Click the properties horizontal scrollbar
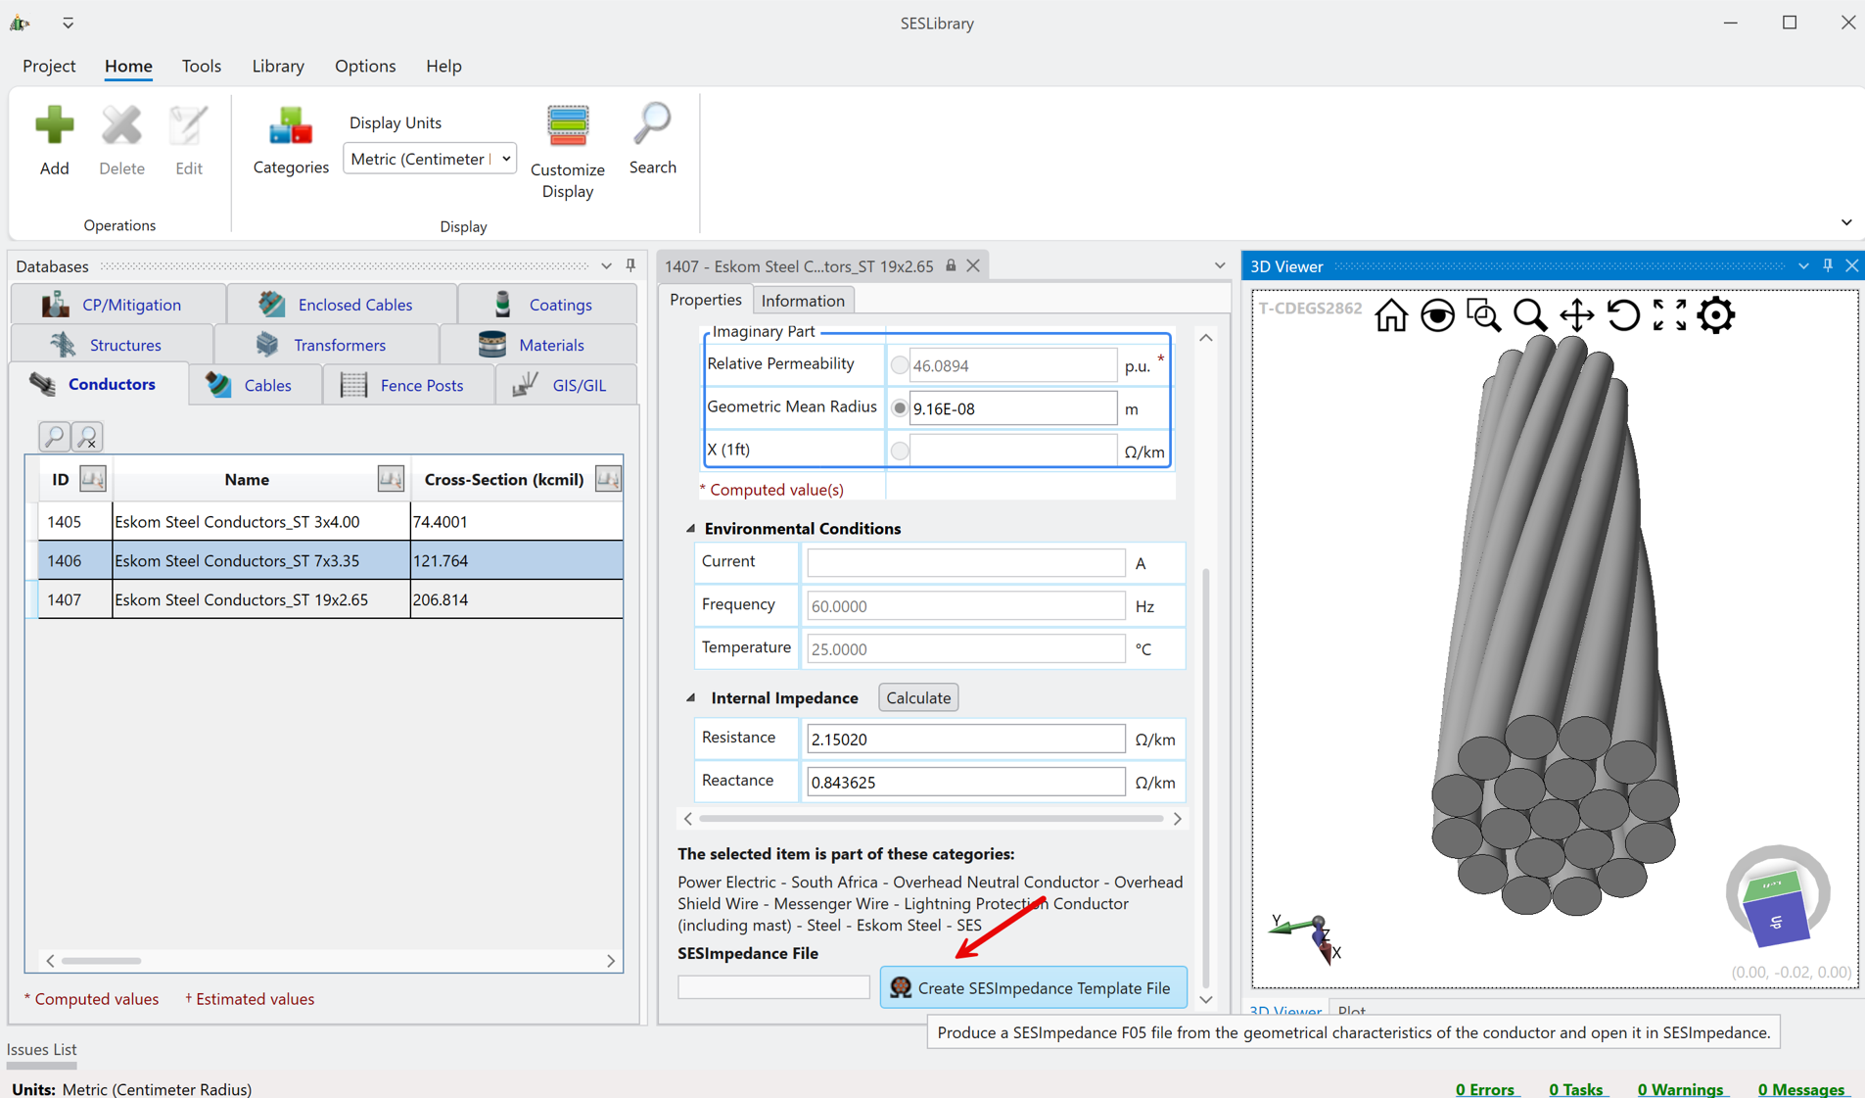1865x1098 pixels. [x=932, y=819]
